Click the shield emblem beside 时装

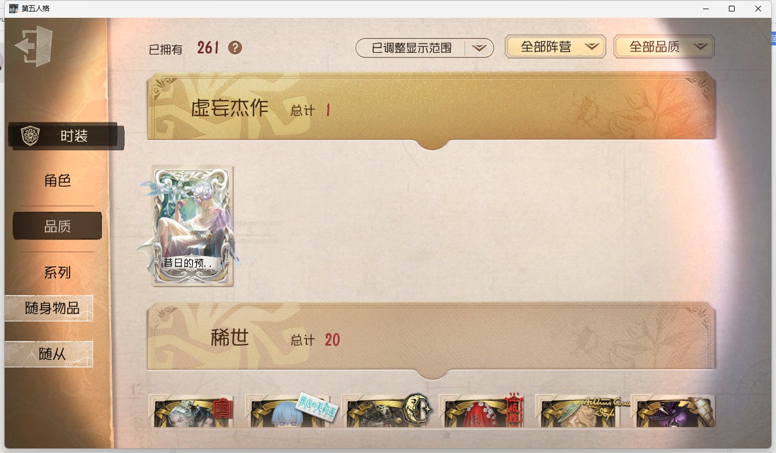[30, 136]
